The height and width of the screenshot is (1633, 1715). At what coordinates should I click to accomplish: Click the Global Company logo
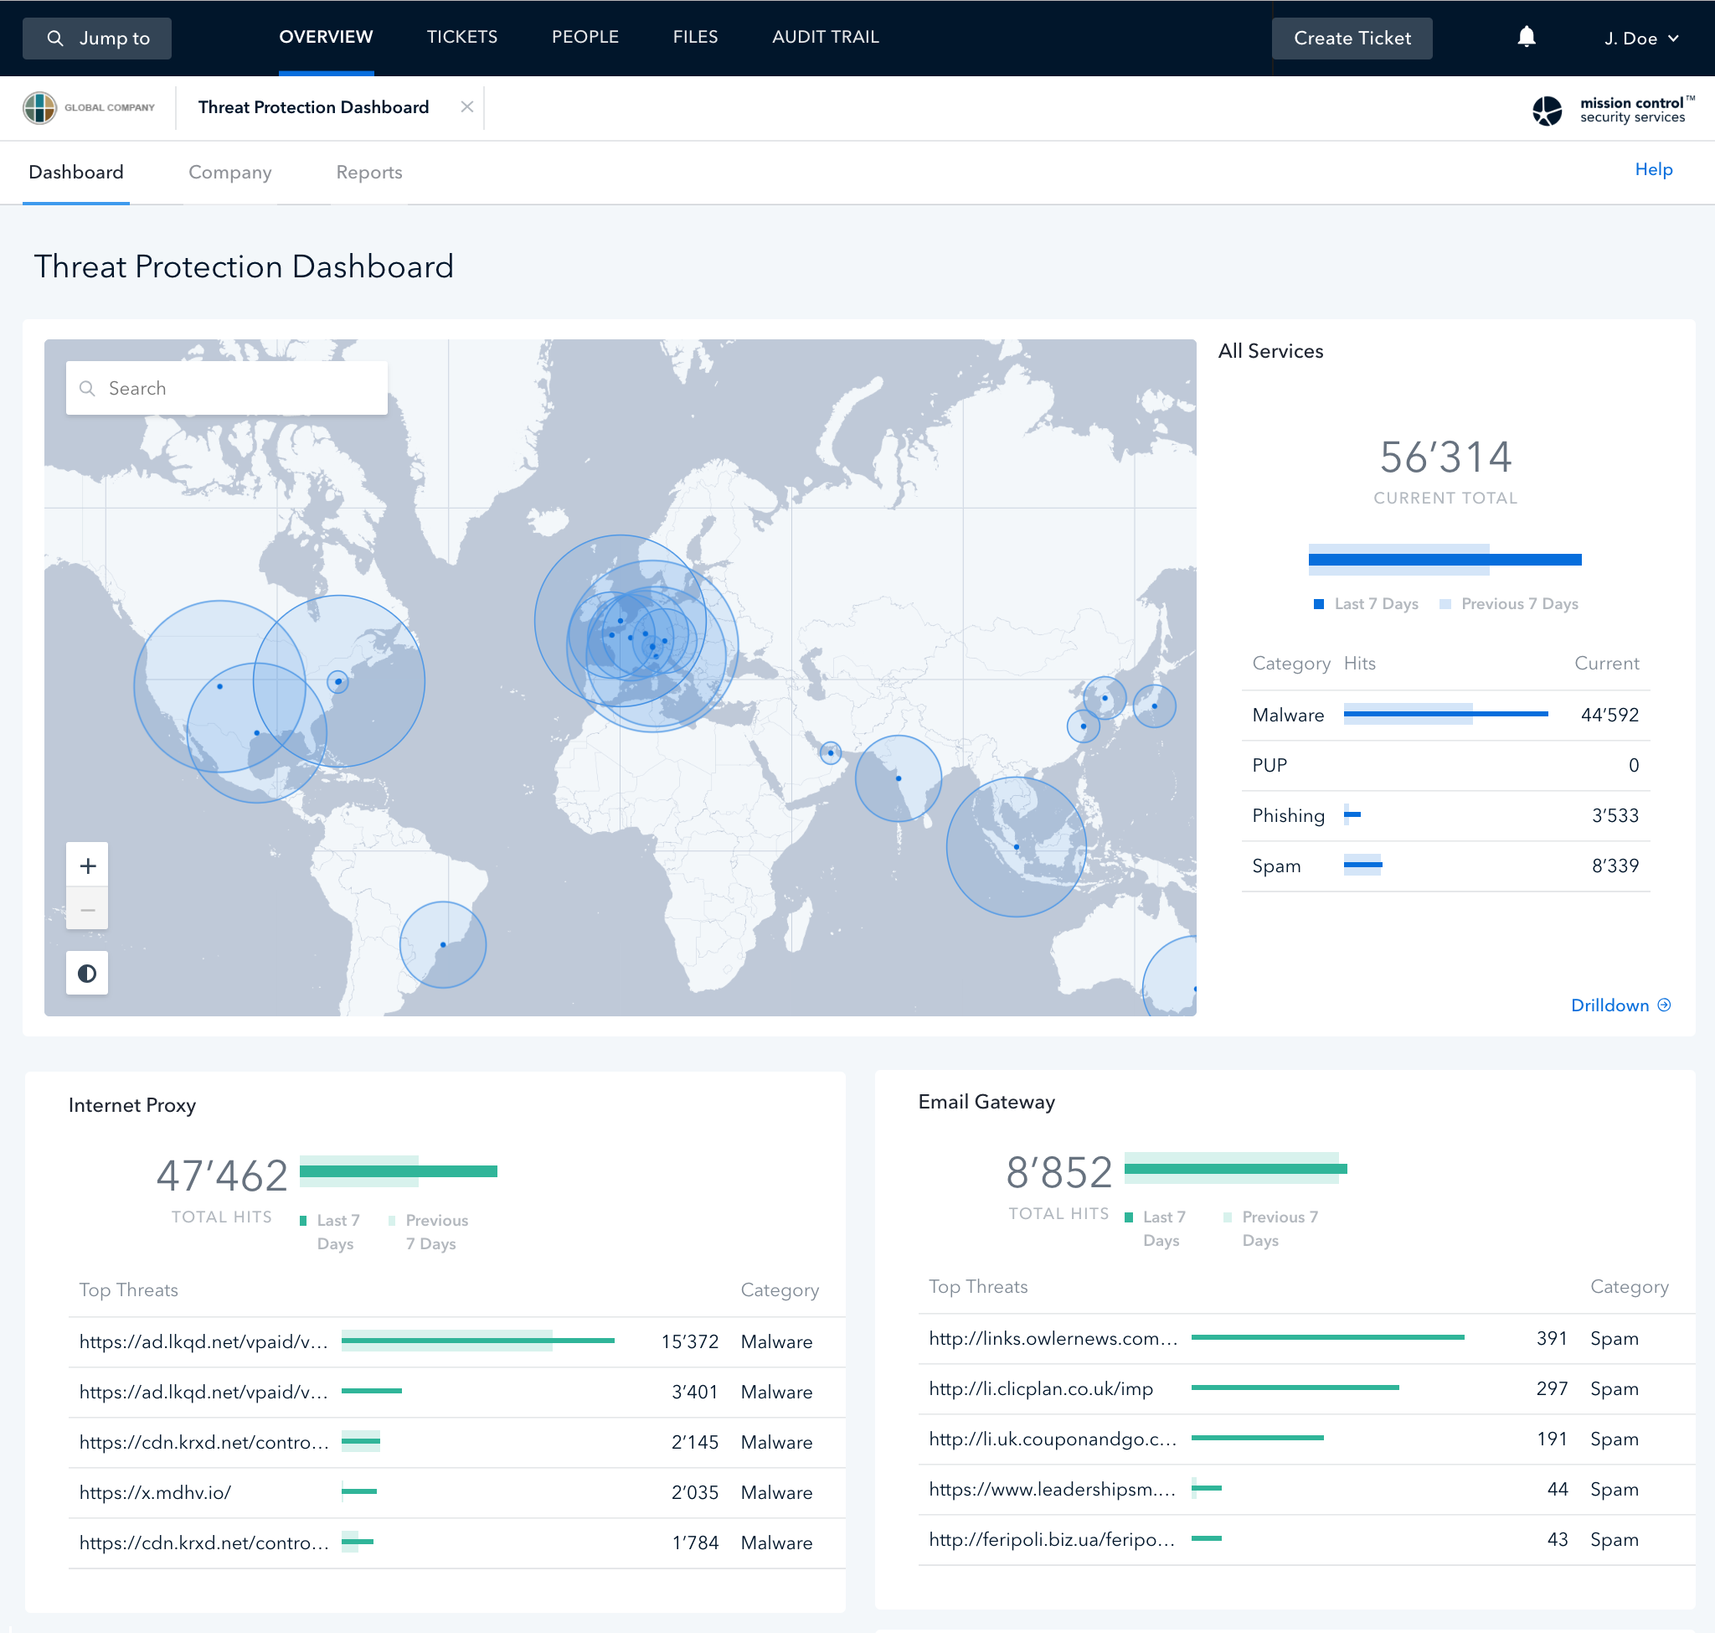[x=89, y=108]
